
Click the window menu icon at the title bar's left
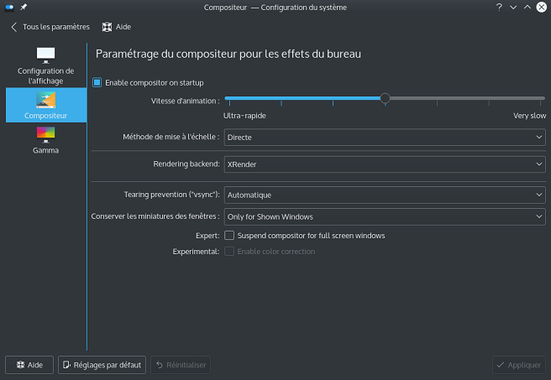coord(9,7)
